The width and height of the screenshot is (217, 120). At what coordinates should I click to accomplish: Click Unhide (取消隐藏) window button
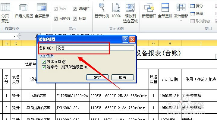pos(200,21)
